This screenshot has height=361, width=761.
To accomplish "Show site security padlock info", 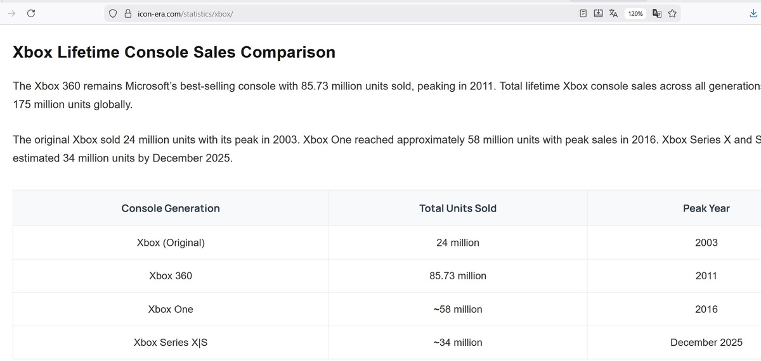I will (x=127, y=13).
